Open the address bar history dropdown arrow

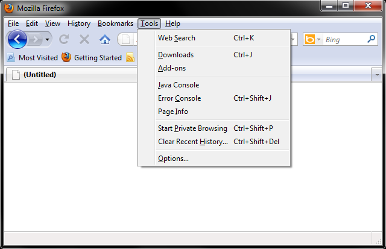[294, 39]
